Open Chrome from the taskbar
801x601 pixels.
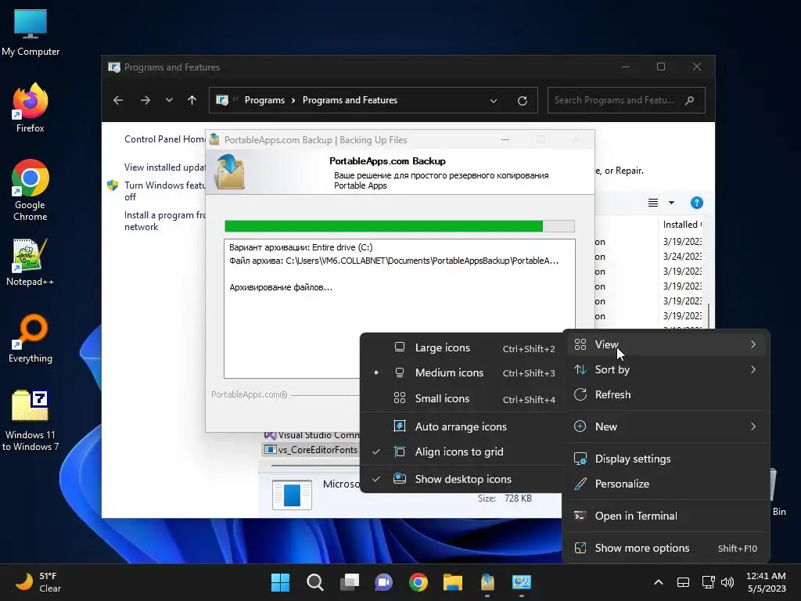[418, 582]
